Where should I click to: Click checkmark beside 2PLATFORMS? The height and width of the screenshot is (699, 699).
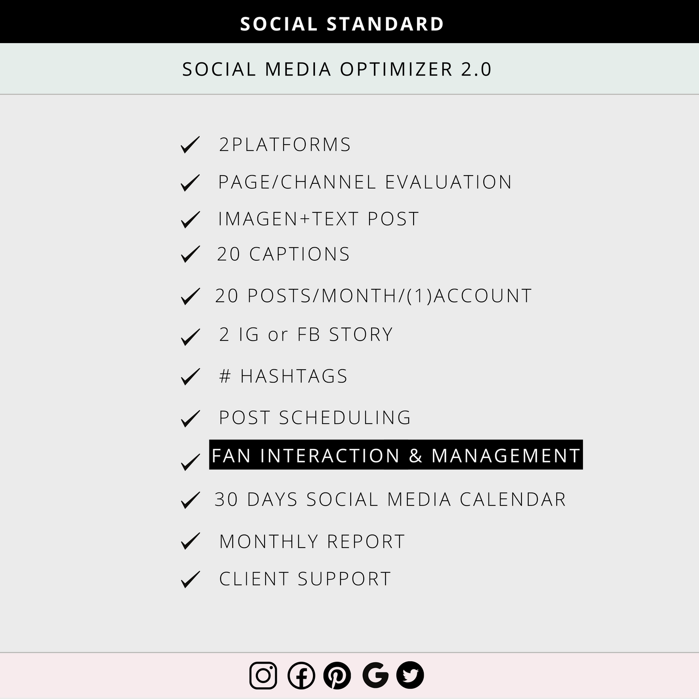coord(190,145)
